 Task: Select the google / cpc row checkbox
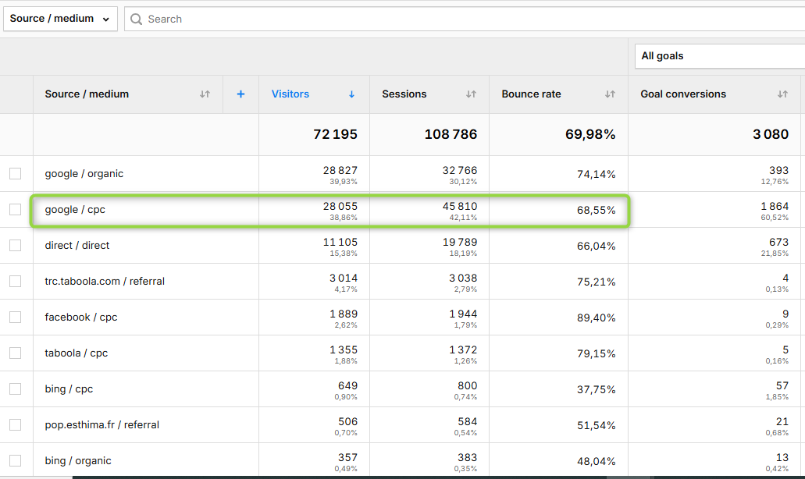16,210
